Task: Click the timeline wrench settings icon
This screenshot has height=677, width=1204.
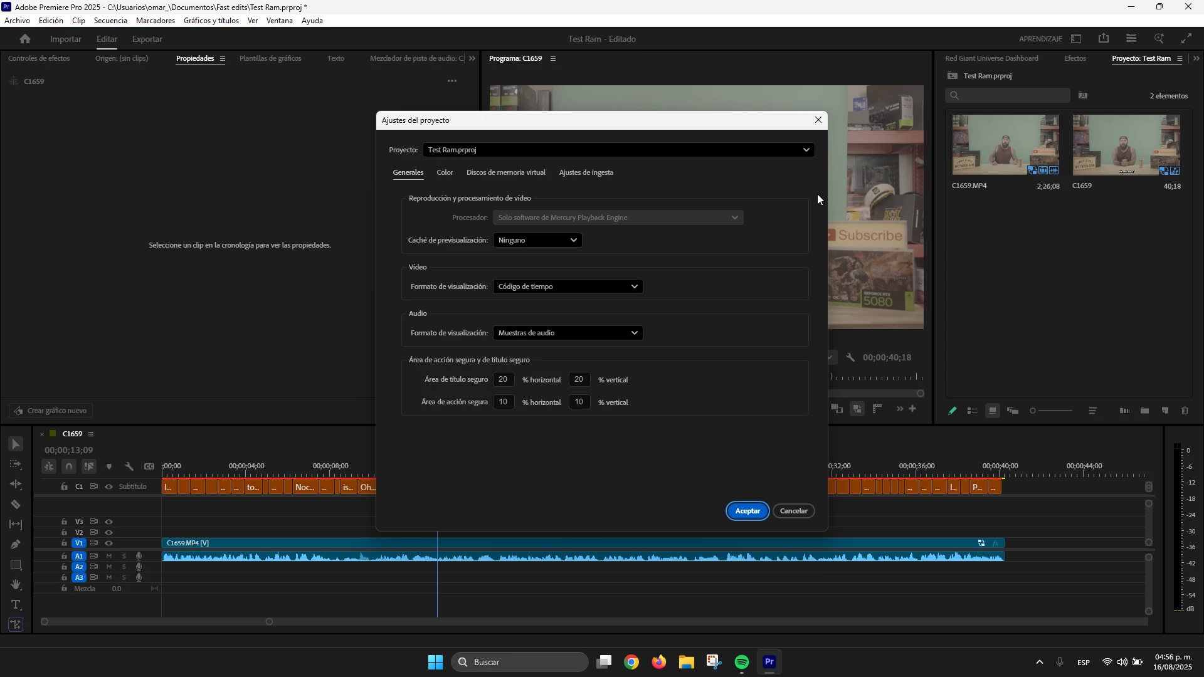Action: 129,466
